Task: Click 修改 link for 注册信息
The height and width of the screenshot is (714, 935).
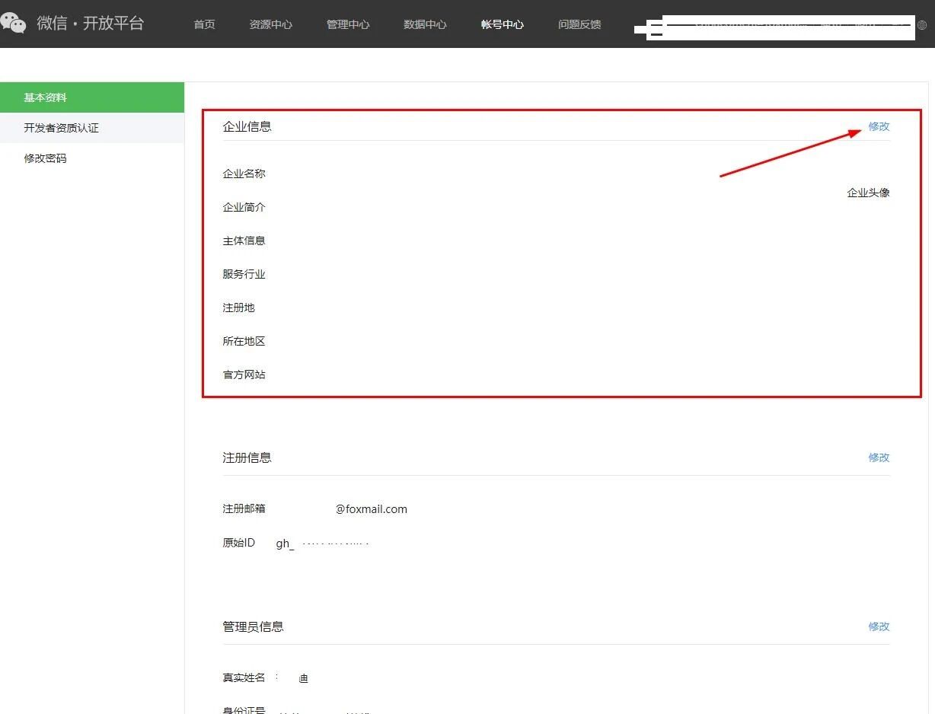Action: pyautogui.click(x=879, y=457)
